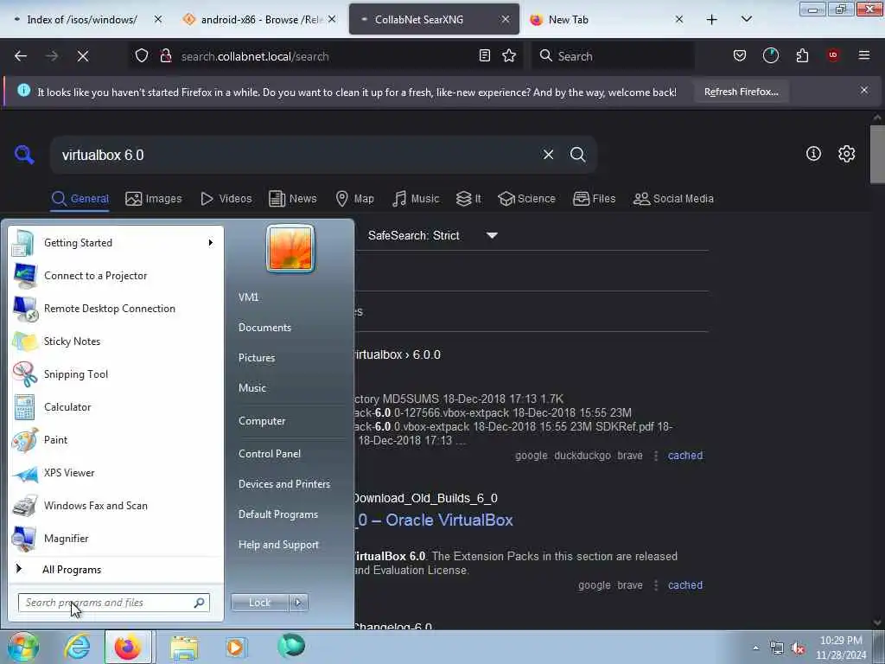885x664 pixels.
Task: Open Oracle VirtualBox result title link
Action: click(435, 520)
